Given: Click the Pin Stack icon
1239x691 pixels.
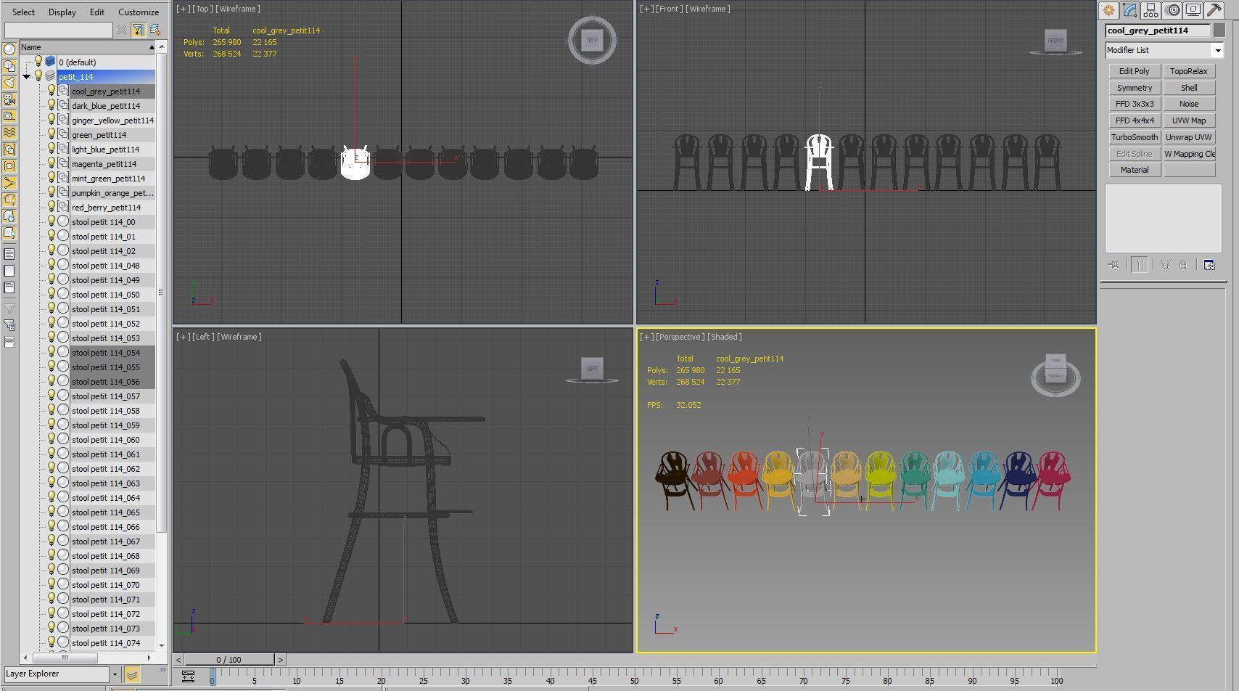Looking at the screenshot, I should (x=1114, y=265).
